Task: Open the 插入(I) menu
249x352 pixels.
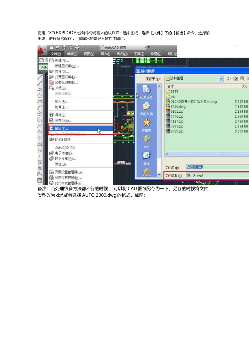Action: click(105, 54)
